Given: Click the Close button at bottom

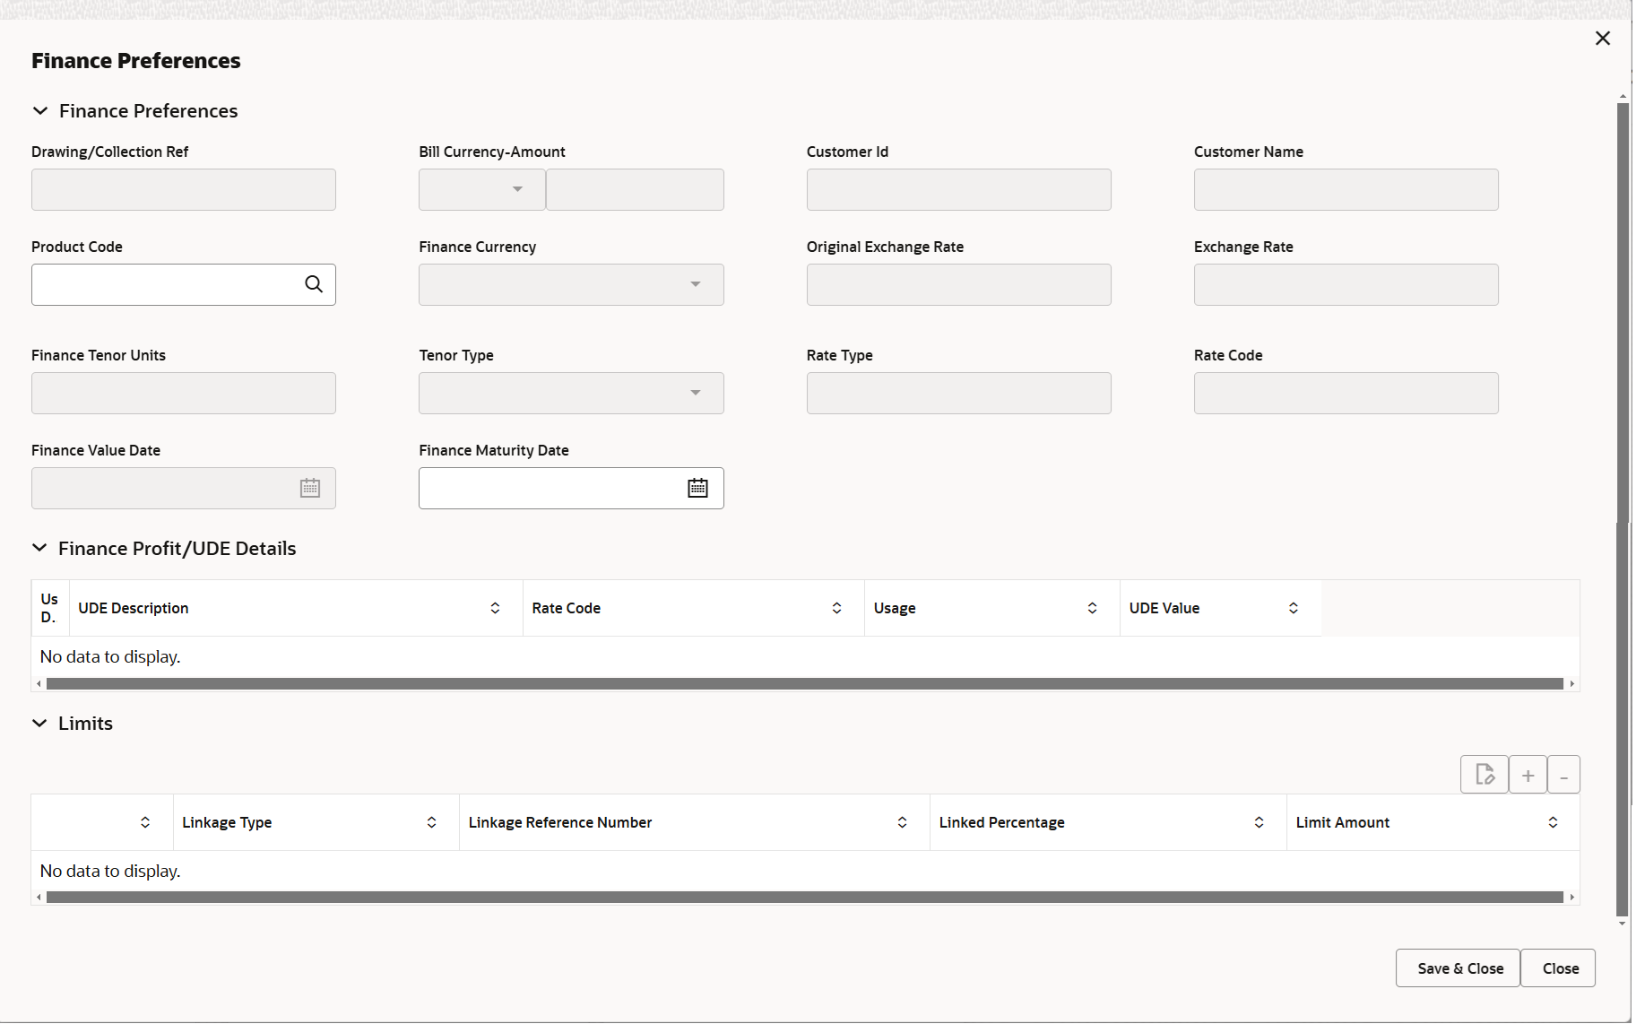Looking at the screenshot, I should click(x=1559, y=968).
